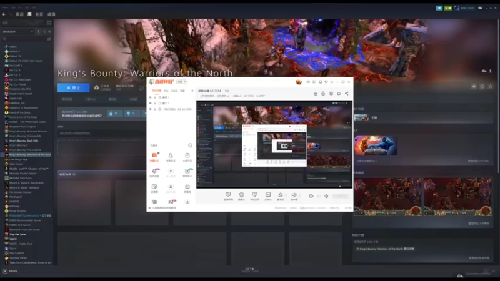This screenshot has height=281, width=500.
Task: Click the microphone icon in streaming bottom toolbar
Action: click(x=281, y=196)
